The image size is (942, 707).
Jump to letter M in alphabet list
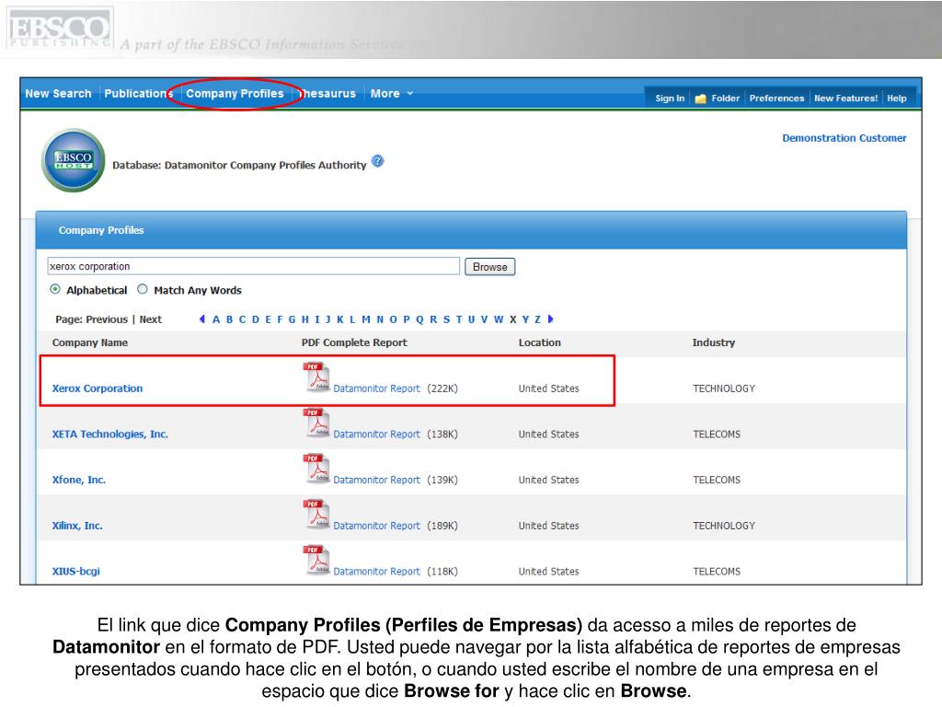(x=366, y=319)
